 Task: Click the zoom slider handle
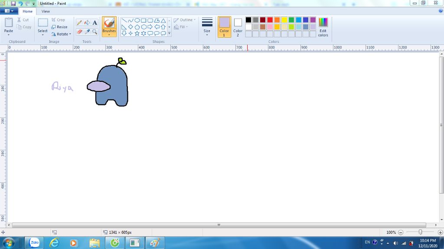421,232
